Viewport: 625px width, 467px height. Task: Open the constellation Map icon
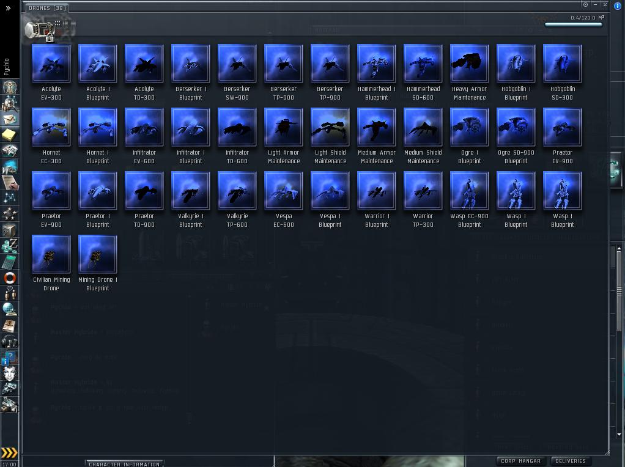pos(10,198)
